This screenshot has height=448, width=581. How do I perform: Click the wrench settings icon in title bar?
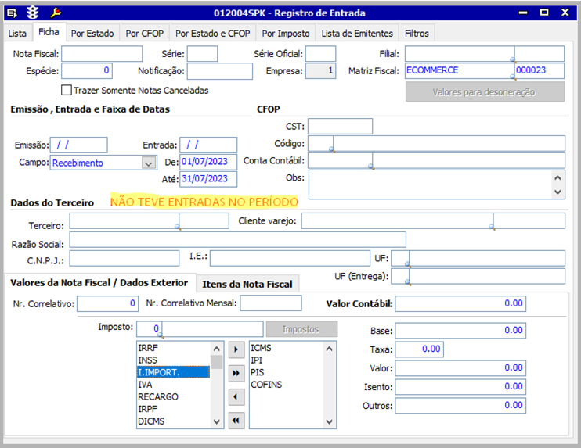pyautogui.click(x=55, y=13)
